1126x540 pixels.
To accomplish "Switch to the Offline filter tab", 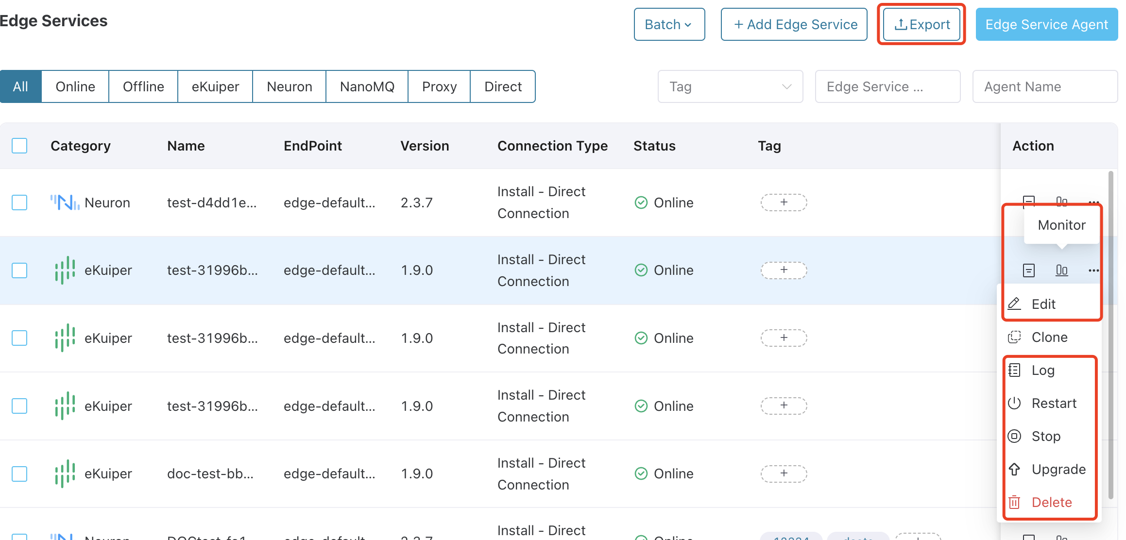I will [x=143, y=86].
